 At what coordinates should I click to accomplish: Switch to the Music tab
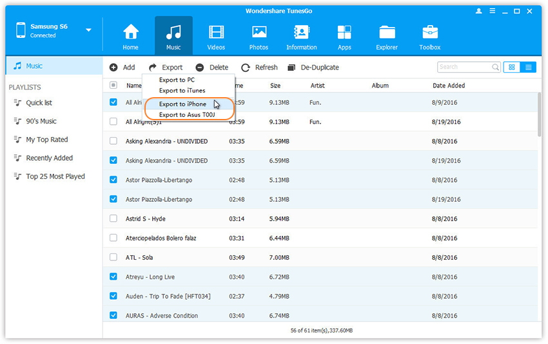[x=173, y=37]
